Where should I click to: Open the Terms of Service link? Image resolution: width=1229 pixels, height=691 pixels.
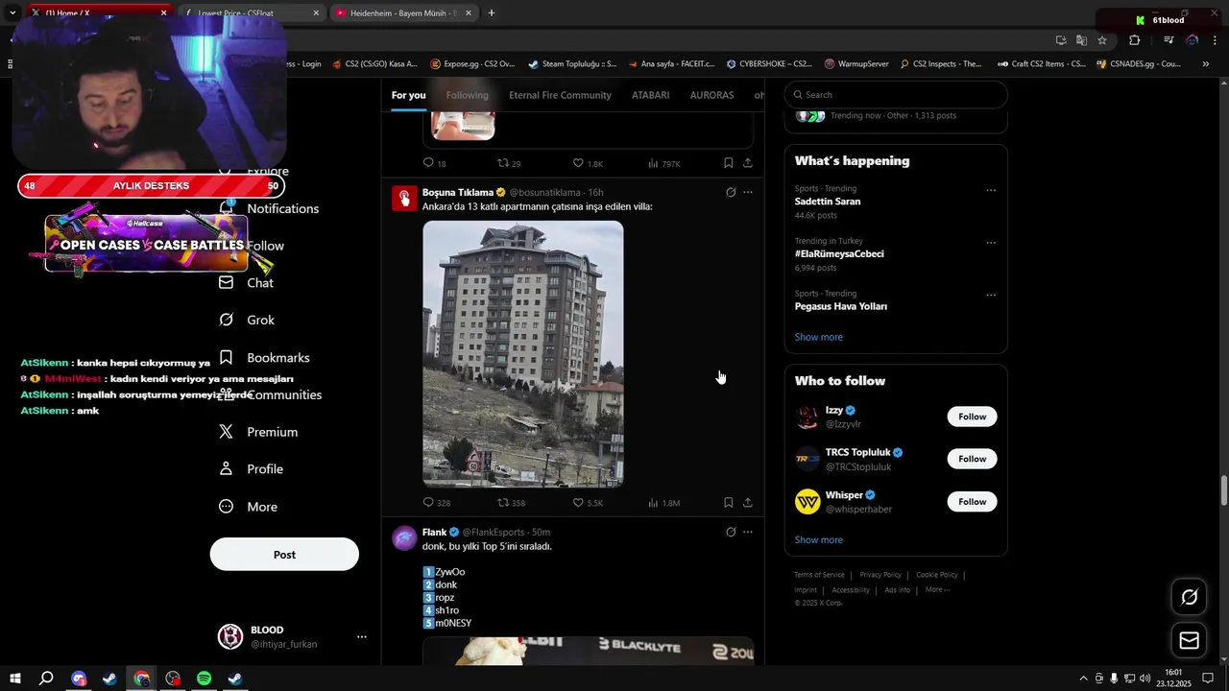point(819,575)
